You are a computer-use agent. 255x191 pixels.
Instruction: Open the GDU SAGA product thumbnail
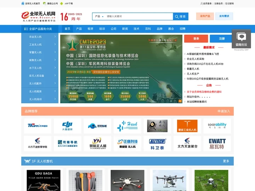coord(44,180)
